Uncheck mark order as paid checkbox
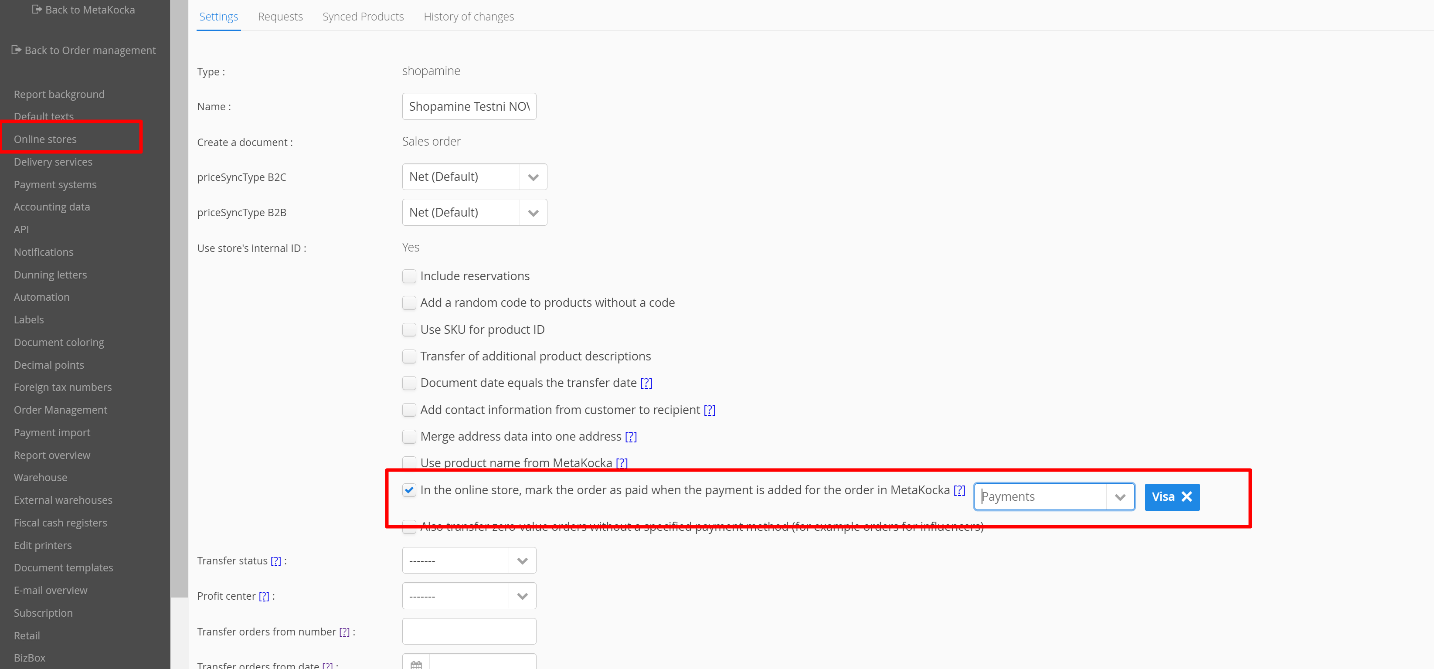Image resolution: width=1434 pixels, height=669 pixels. coord(409,490)
